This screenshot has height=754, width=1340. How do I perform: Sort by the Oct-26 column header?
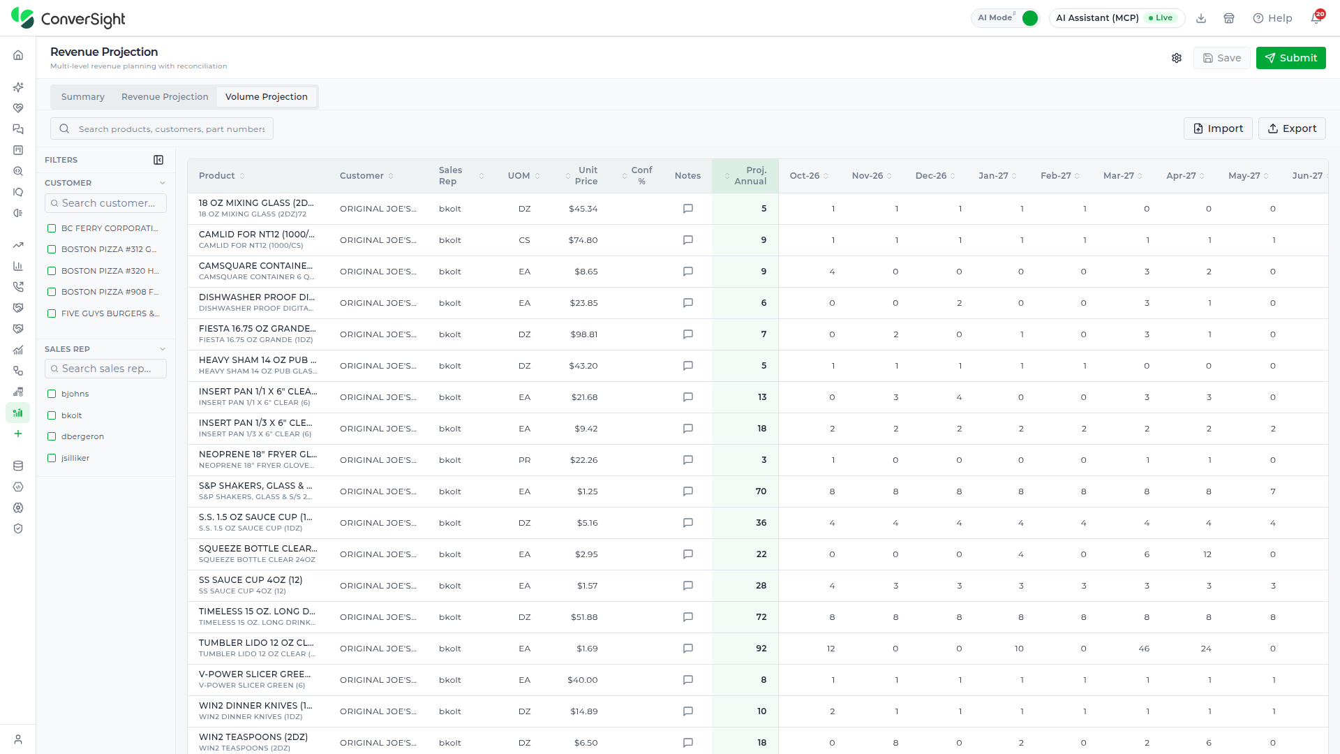tap(809, 176)
